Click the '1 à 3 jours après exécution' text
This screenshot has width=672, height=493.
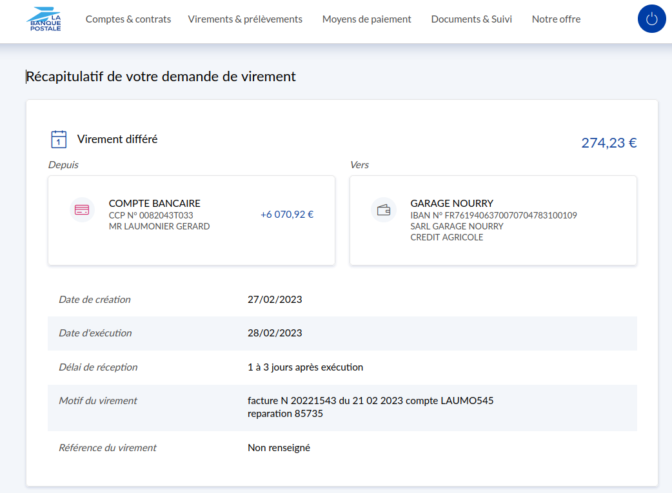click(x=305, y=367)
